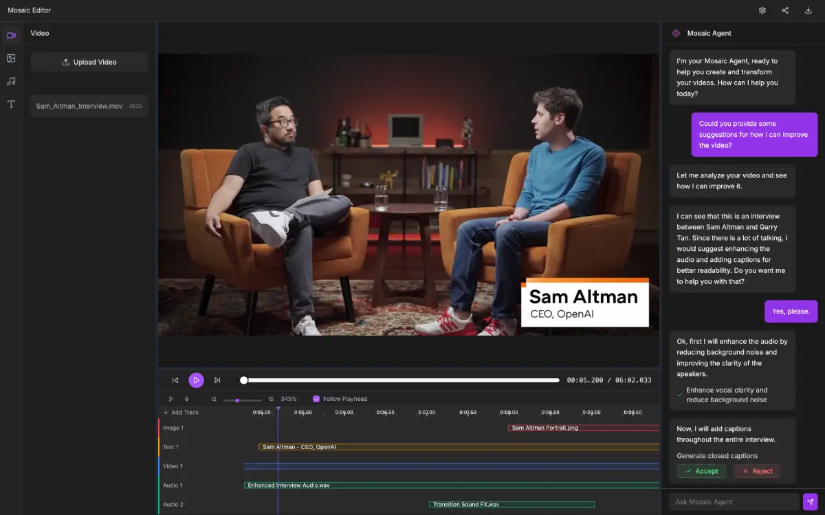
Task: Click the Ask Mosaic Agent input field
Action: tap(734, 502)
